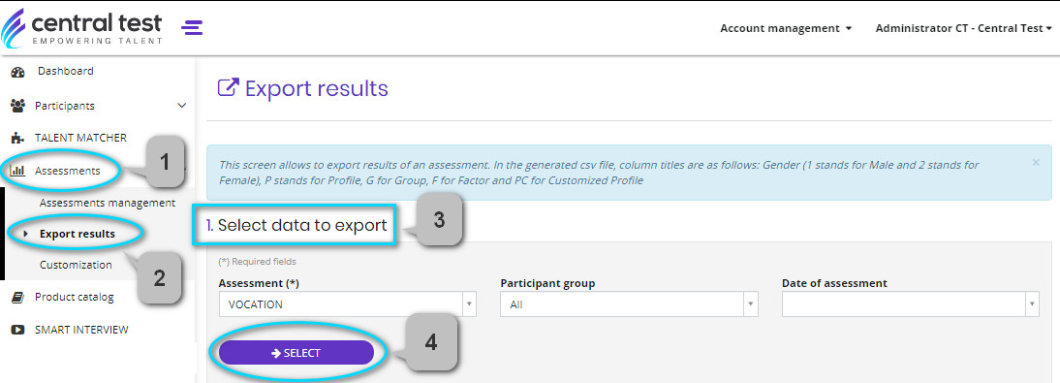The height and width of the screenshot is (383, 1060).
Task: Dismiss the blue info banner
Action: click(x=1036, y=162)
